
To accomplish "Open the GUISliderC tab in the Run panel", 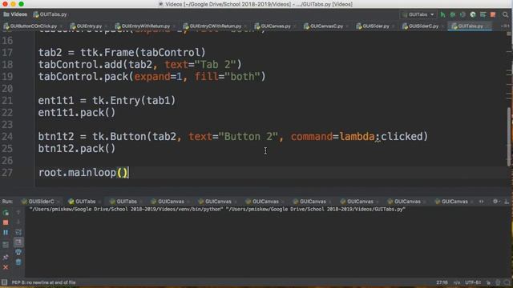I will pos(41,202).
